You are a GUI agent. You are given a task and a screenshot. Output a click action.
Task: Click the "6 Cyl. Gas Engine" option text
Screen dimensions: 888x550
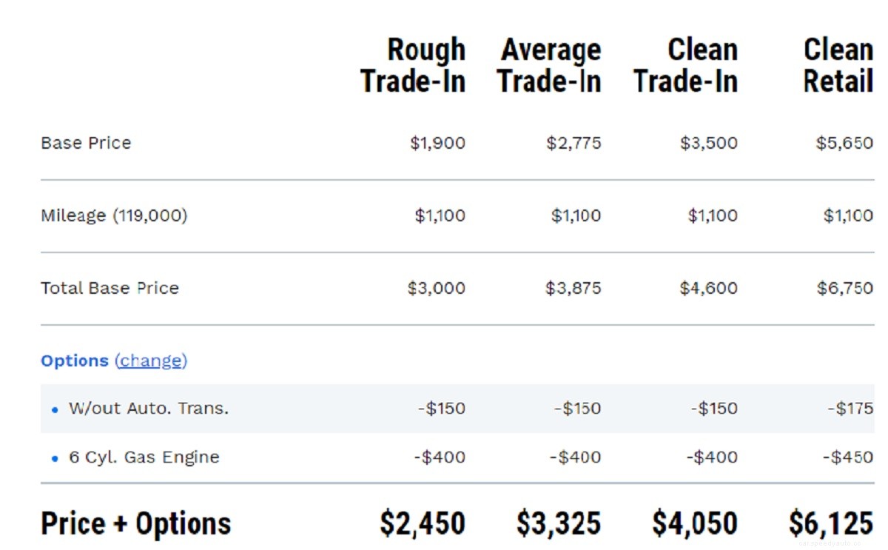144,457
